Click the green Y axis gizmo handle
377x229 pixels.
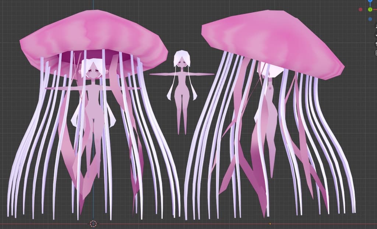[x=370, y=9]
